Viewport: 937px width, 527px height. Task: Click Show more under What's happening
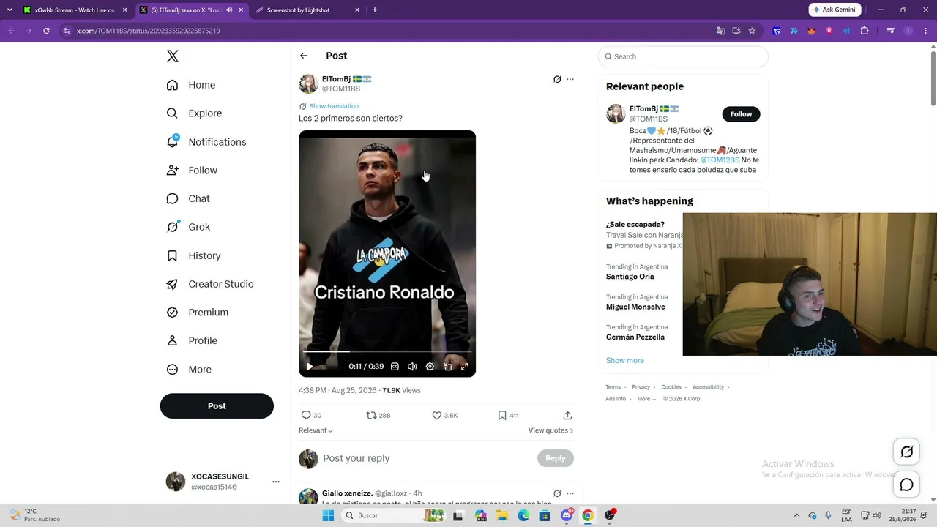(x=625, y=360)
